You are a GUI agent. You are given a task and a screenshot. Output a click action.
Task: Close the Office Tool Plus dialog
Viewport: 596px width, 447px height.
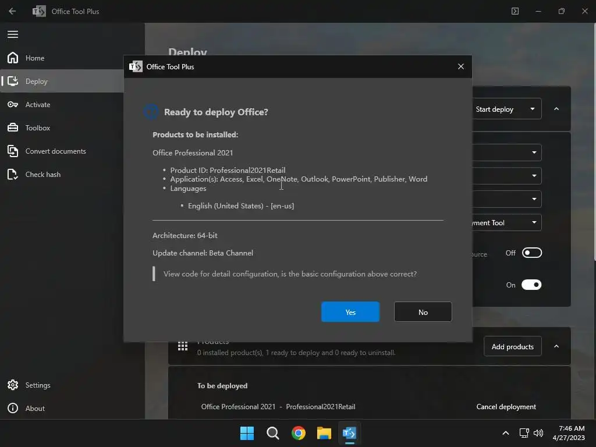pos(461,66)
